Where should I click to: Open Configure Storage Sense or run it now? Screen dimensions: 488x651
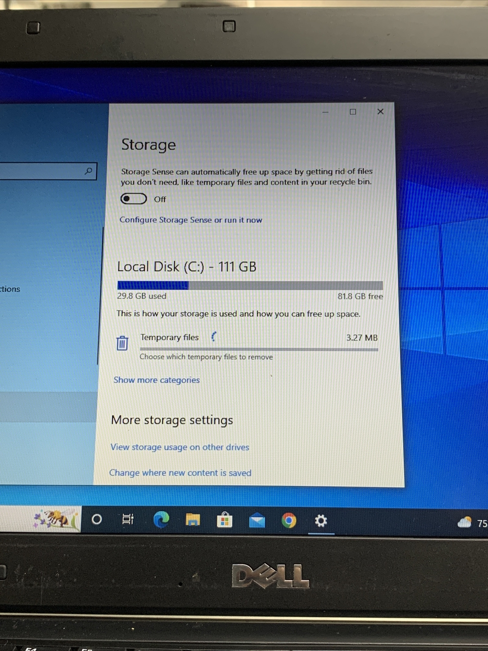pyautogui.click(x=191, y=220)
